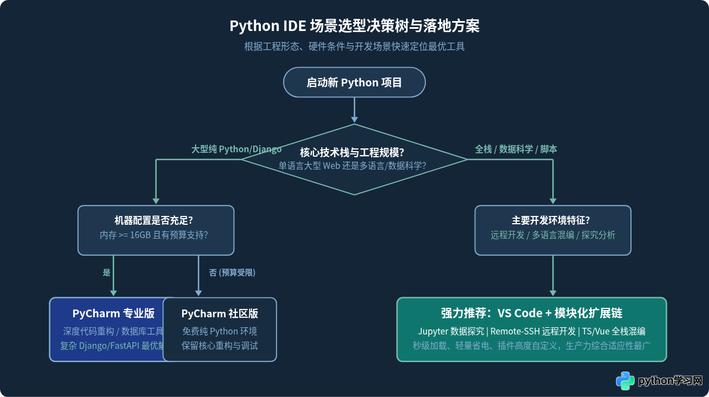Click the '主要开发环境特征?' question box
Viewport: 709px width, 397px height.
(x=553, y=230)
